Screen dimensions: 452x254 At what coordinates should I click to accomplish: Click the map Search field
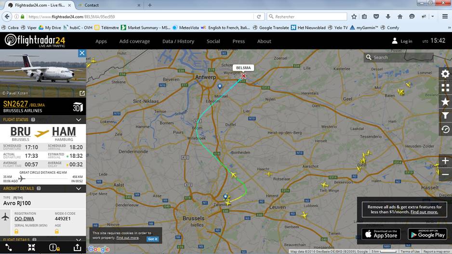pos(399,57)
